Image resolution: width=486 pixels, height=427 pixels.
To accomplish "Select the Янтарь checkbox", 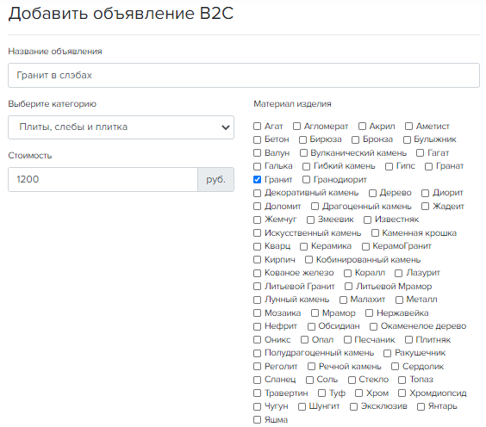I will click(421, 406).
